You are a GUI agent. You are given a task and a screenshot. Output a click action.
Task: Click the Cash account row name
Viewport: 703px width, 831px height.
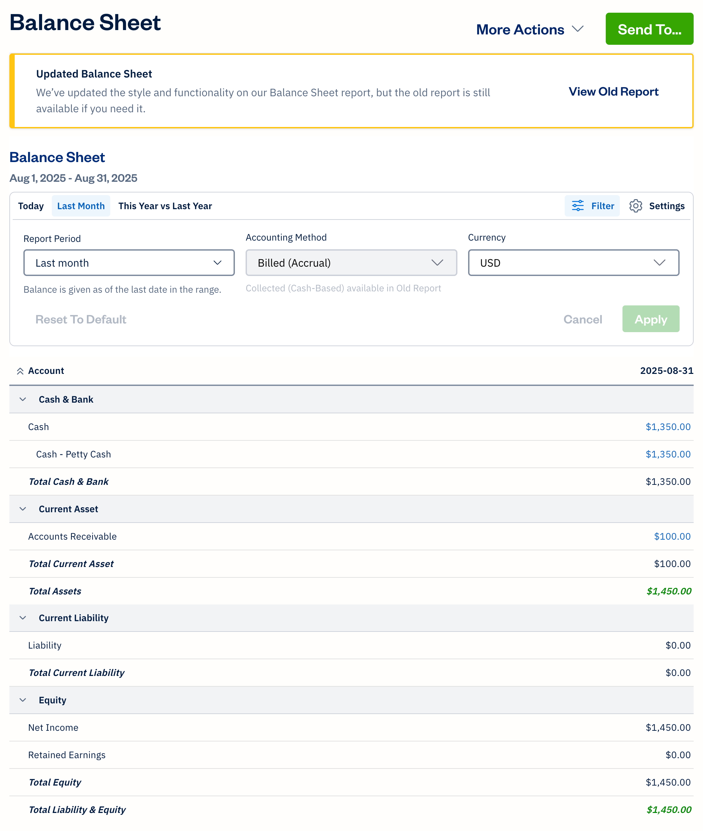click(x=38, y=427)
